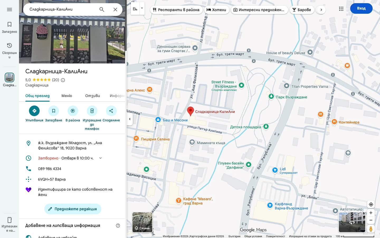This screenshot has height=238, width=380.
Task: Open the Слоеве map layers icon
Action: tap(142, 222)
